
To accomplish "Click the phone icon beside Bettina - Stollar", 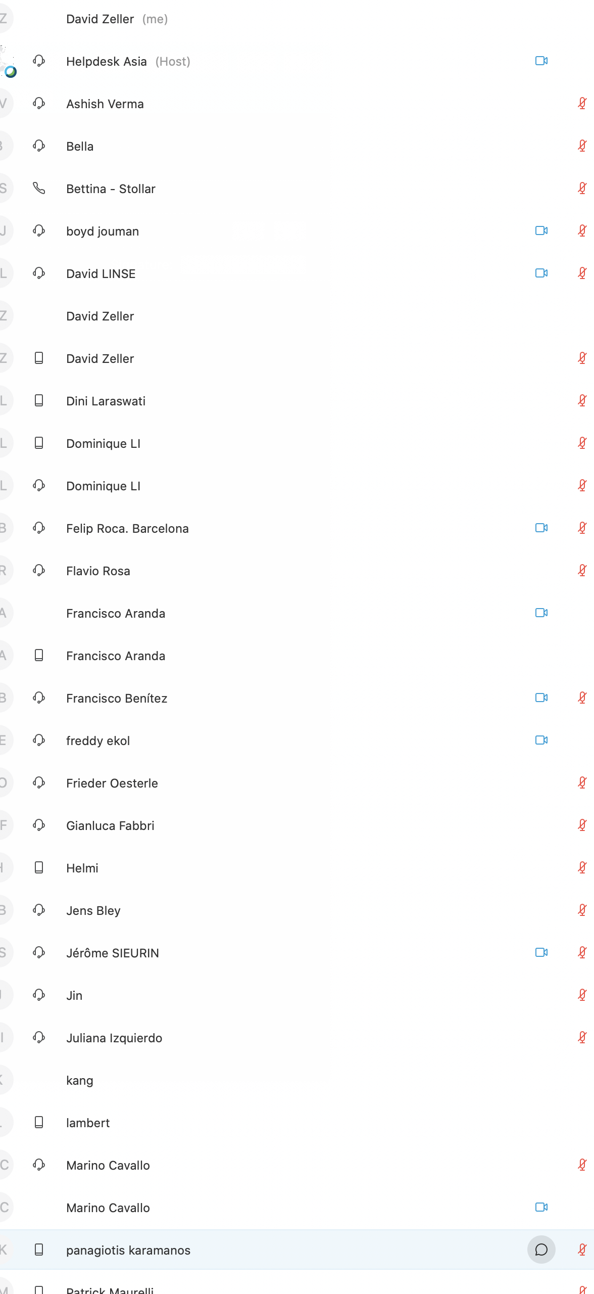I will (x=39, y=189).
